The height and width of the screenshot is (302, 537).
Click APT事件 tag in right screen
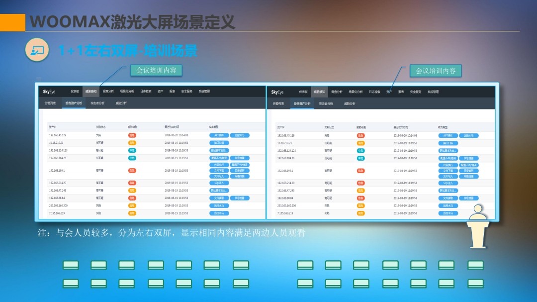(x=448, y=136)
